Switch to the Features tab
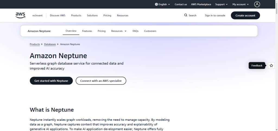278x131 pixels. 87,31
